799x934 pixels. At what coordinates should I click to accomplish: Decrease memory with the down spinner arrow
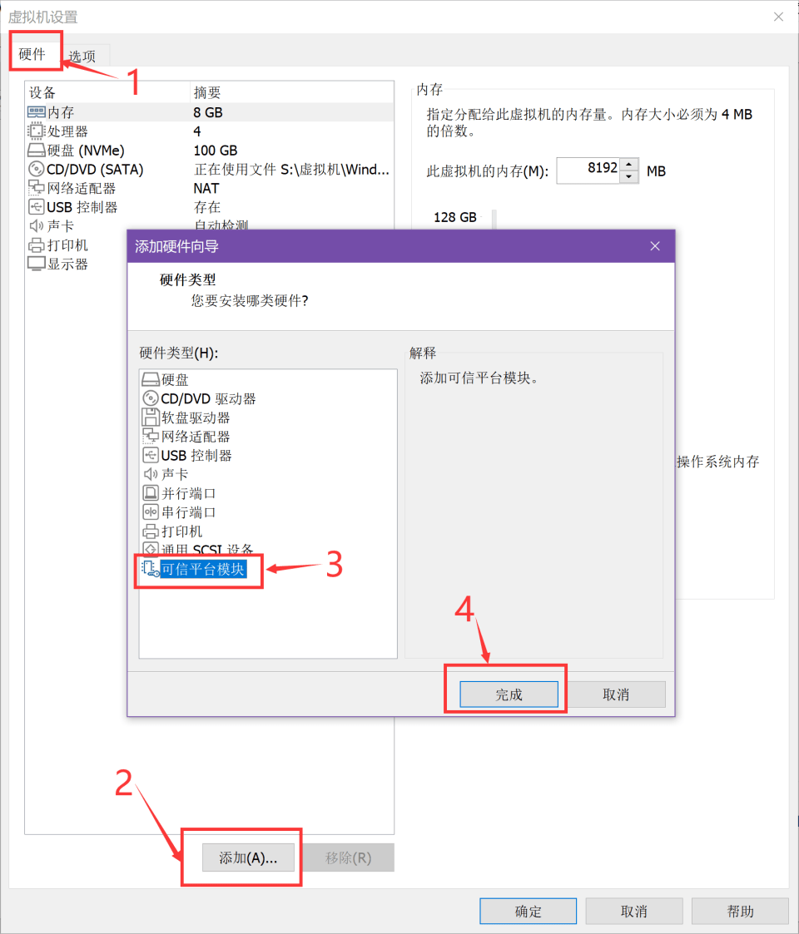[629, 177]
